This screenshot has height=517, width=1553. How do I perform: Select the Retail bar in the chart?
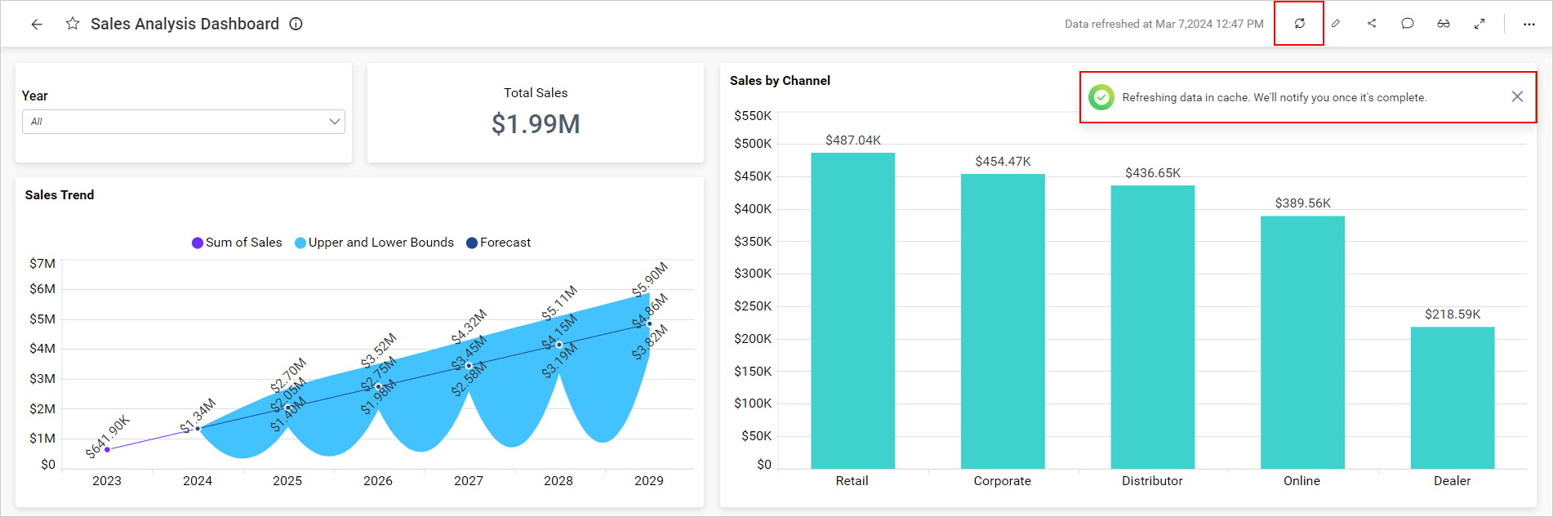pyautogui.click(x=852, y=310)
